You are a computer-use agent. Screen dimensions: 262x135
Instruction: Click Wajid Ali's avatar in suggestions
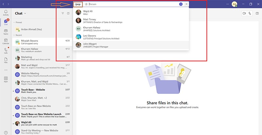pos(78,12)
